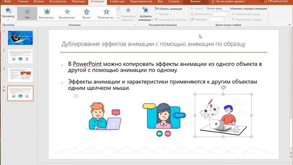293x165 pixels.
Task: Click the animation star marker beside slide 4
Action: 4,91
